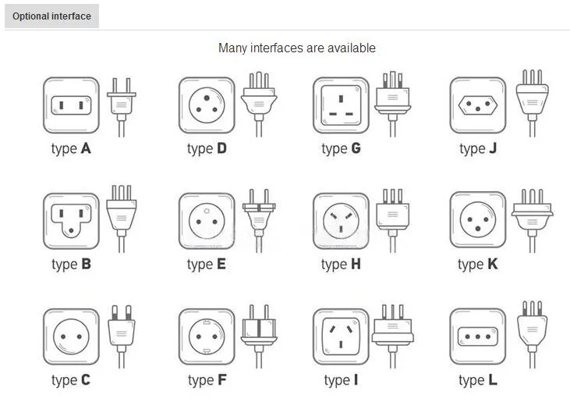Screen dimensions: 570x409
Task: Choose the type L three-dot socket icon
Action: (478, 336)
